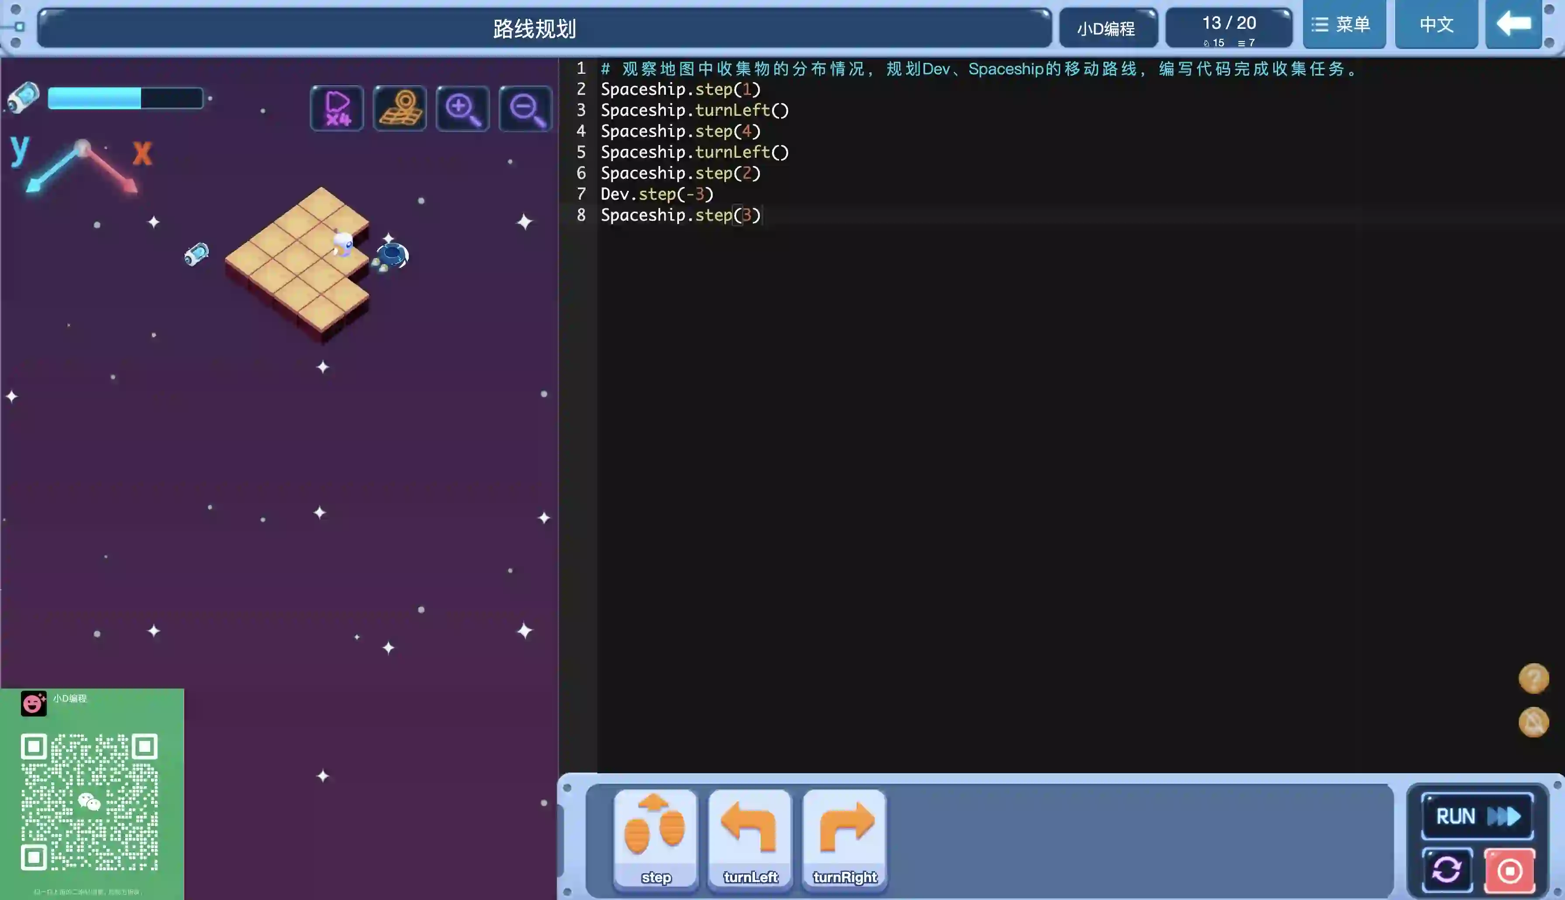The image size is (1565, 900).
Task: Click the red stop button
Action: pyautogui.click(x=1510, y=870)
